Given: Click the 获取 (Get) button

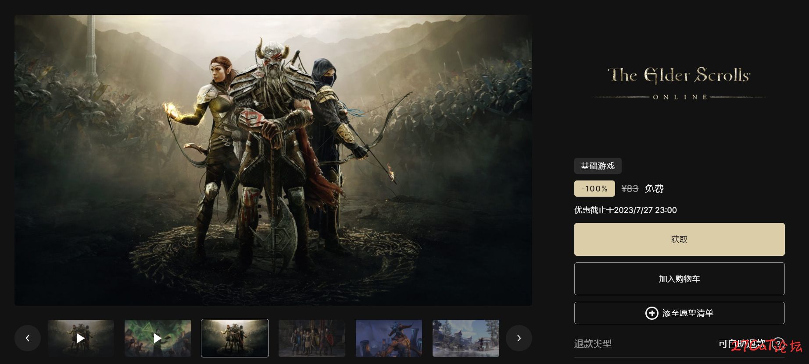Looking at the screenshot, I should pyautogui.click(x=679, y=239).
